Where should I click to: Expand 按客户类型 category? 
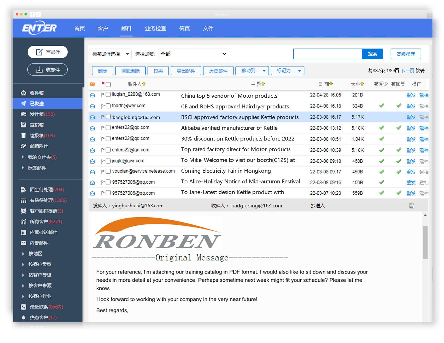click(x=23, y=264)
